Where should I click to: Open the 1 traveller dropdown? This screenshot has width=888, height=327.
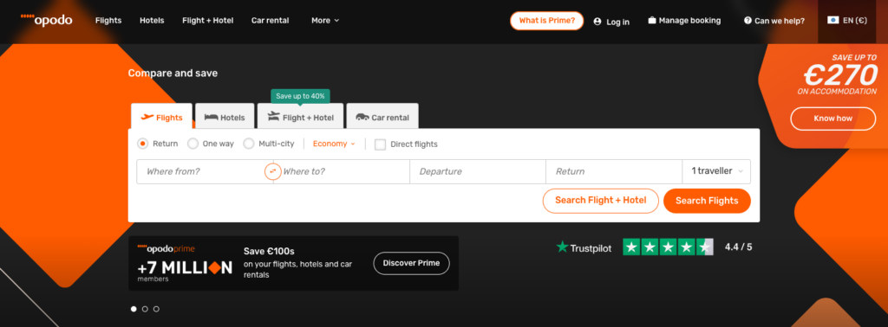[716, 171]
